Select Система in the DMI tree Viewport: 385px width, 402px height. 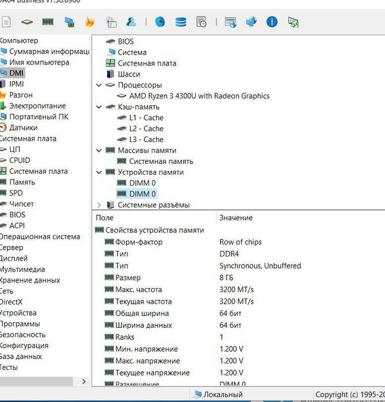[x=132, y=52]
